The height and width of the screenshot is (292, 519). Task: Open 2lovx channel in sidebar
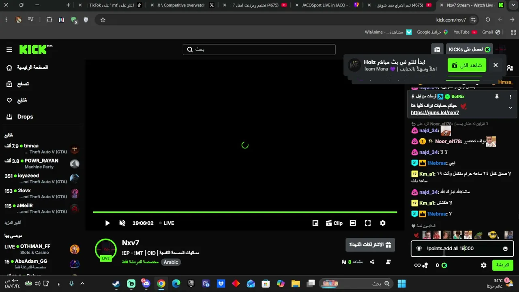pyautogui.click(x=41, y=193)
